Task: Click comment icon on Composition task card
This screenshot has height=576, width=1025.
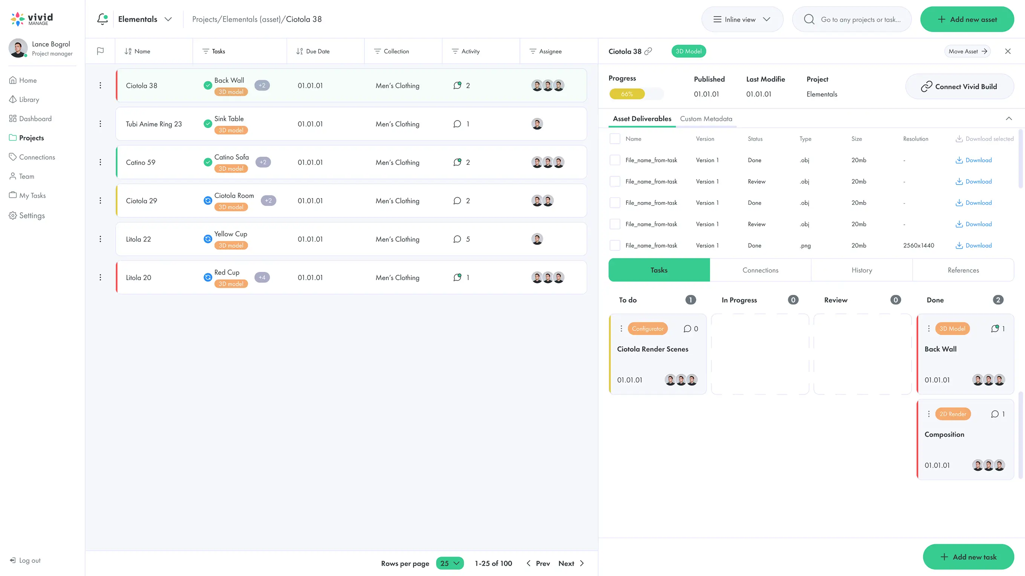Action: 995,414
